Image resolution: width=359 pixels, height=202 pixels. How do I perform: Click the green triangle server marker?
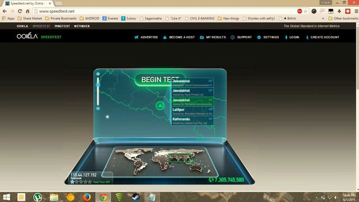point(160,105)
